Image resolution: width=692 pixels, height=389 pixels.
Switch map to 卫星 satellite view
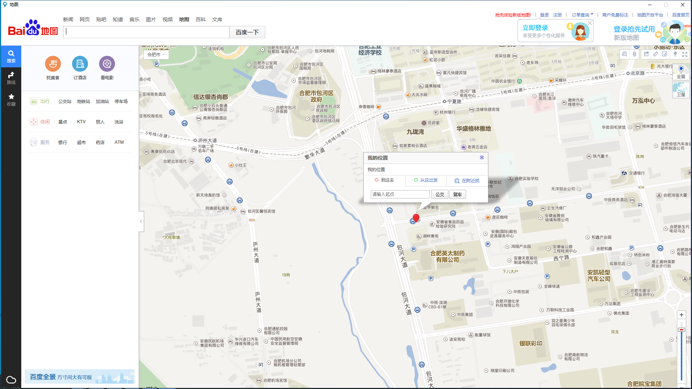pos(681,90)
